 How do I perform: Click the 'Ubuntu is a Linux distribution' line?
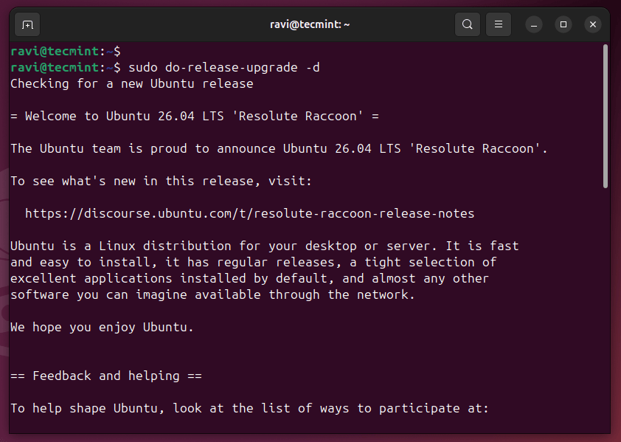(x=265, y=246)
